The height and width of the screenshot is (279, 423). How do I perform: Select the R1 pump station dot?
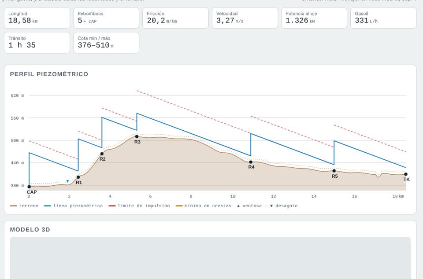(x=78, y=177)
